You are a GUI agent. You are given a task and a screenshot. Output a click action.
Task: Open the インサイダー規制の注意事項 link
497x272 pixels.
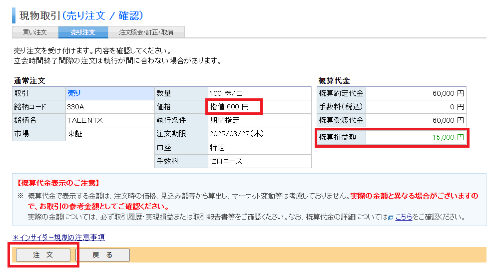coord(58,238)
